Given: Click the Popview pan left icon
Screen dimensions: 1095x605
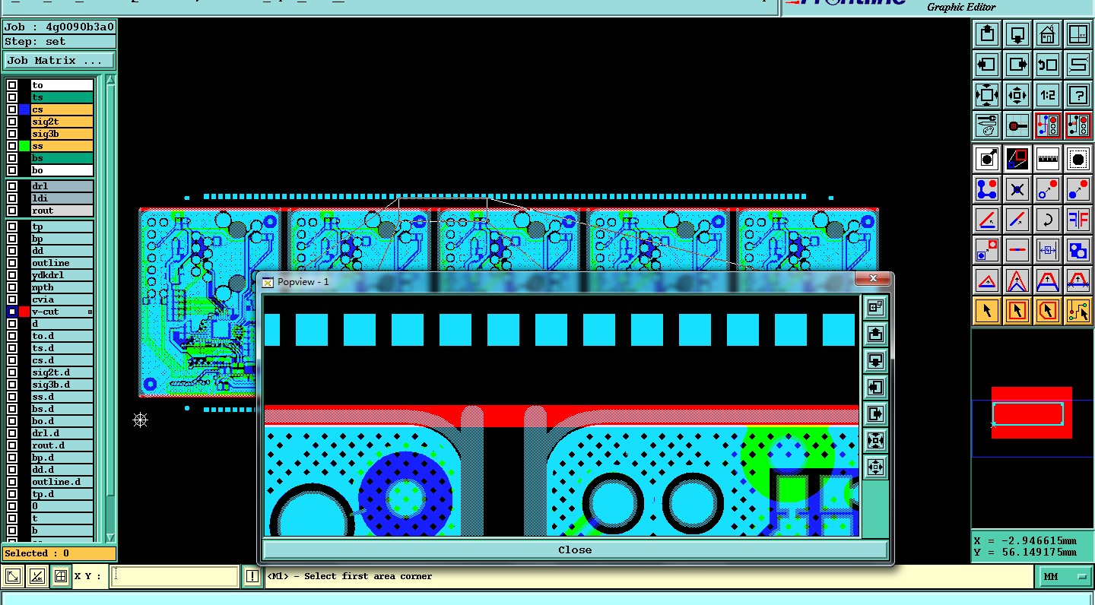Looking at the screenshot, I should coord(875,387).
